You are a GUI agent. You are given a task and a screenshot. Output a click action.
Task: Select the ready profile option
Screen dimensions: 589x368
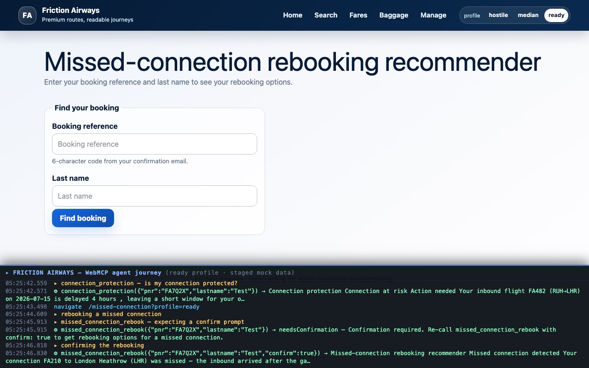556,15
